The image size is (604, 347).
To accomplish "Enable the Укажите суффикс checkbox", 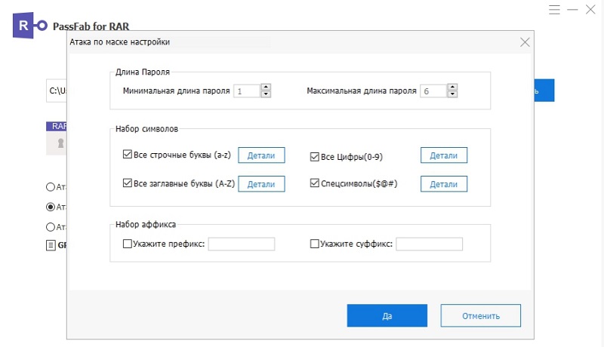I will [x=315, y=244].
